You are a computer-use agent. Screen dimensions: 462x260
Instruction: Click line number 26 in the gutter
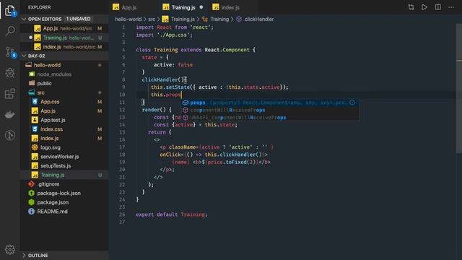point(122,214)
